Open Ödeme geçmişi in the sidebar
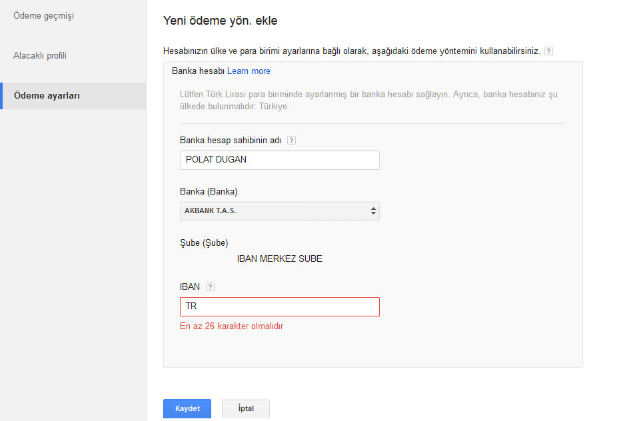Screen dimensions: 621x421 43,15
